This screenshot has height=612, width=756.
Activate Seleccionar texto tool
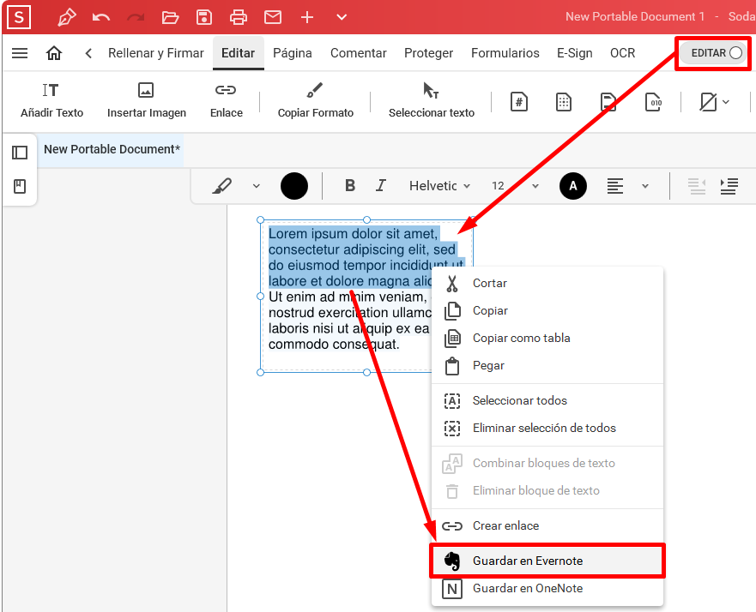(x=432, y=100)
